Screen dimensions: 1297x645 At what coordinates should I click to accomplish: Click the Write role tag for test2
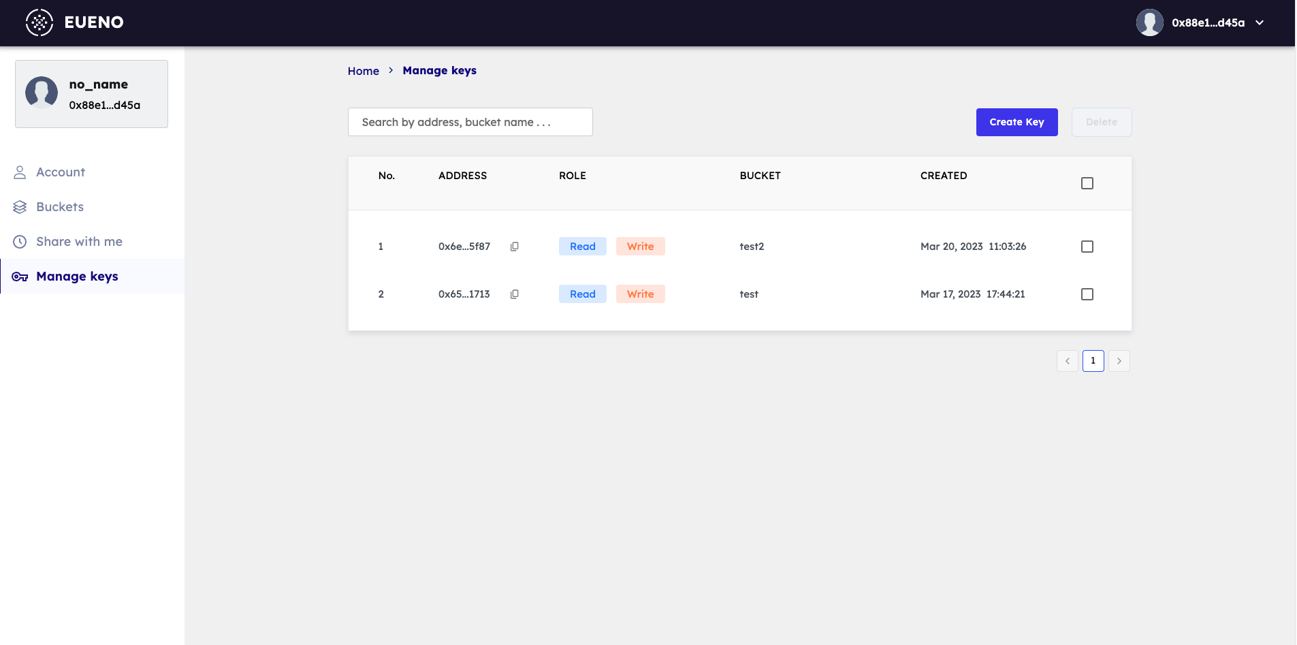coord(640,247)
